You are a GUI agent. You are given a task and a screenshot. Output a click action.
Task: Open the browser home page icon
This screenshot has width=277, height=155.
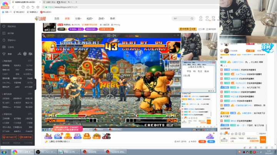point(28,7)
